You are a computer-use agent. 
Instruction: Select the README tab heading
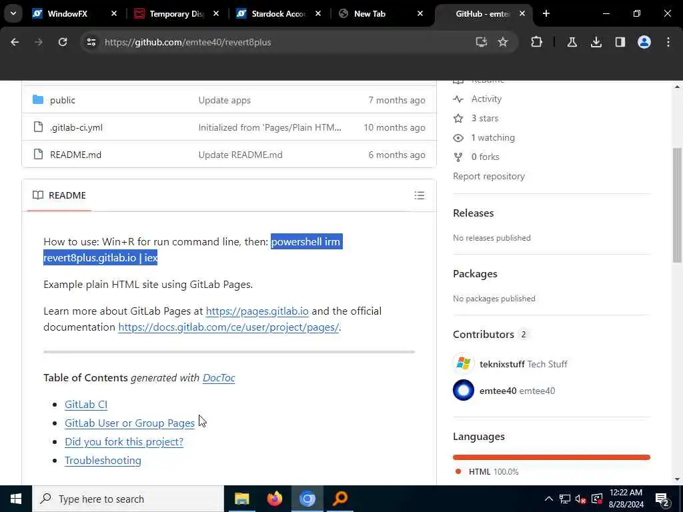click(x=59, y=195)
